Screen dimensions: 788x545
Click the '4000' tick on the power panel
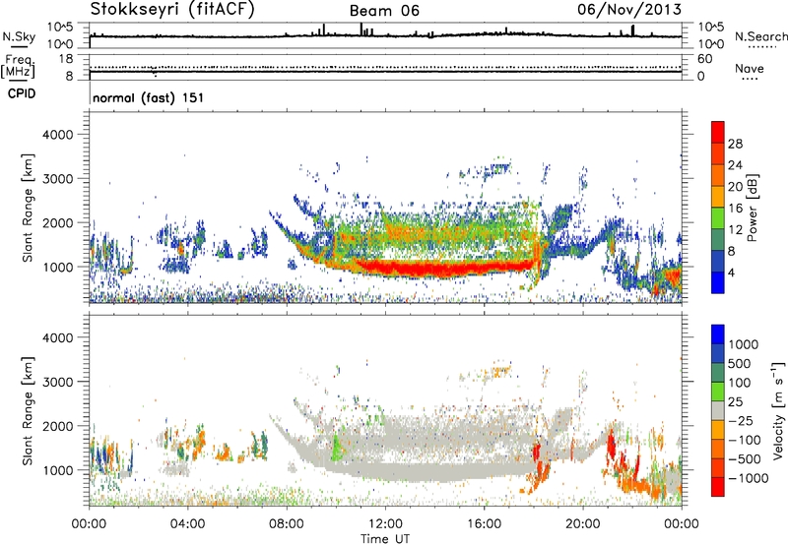coord(58,135)
